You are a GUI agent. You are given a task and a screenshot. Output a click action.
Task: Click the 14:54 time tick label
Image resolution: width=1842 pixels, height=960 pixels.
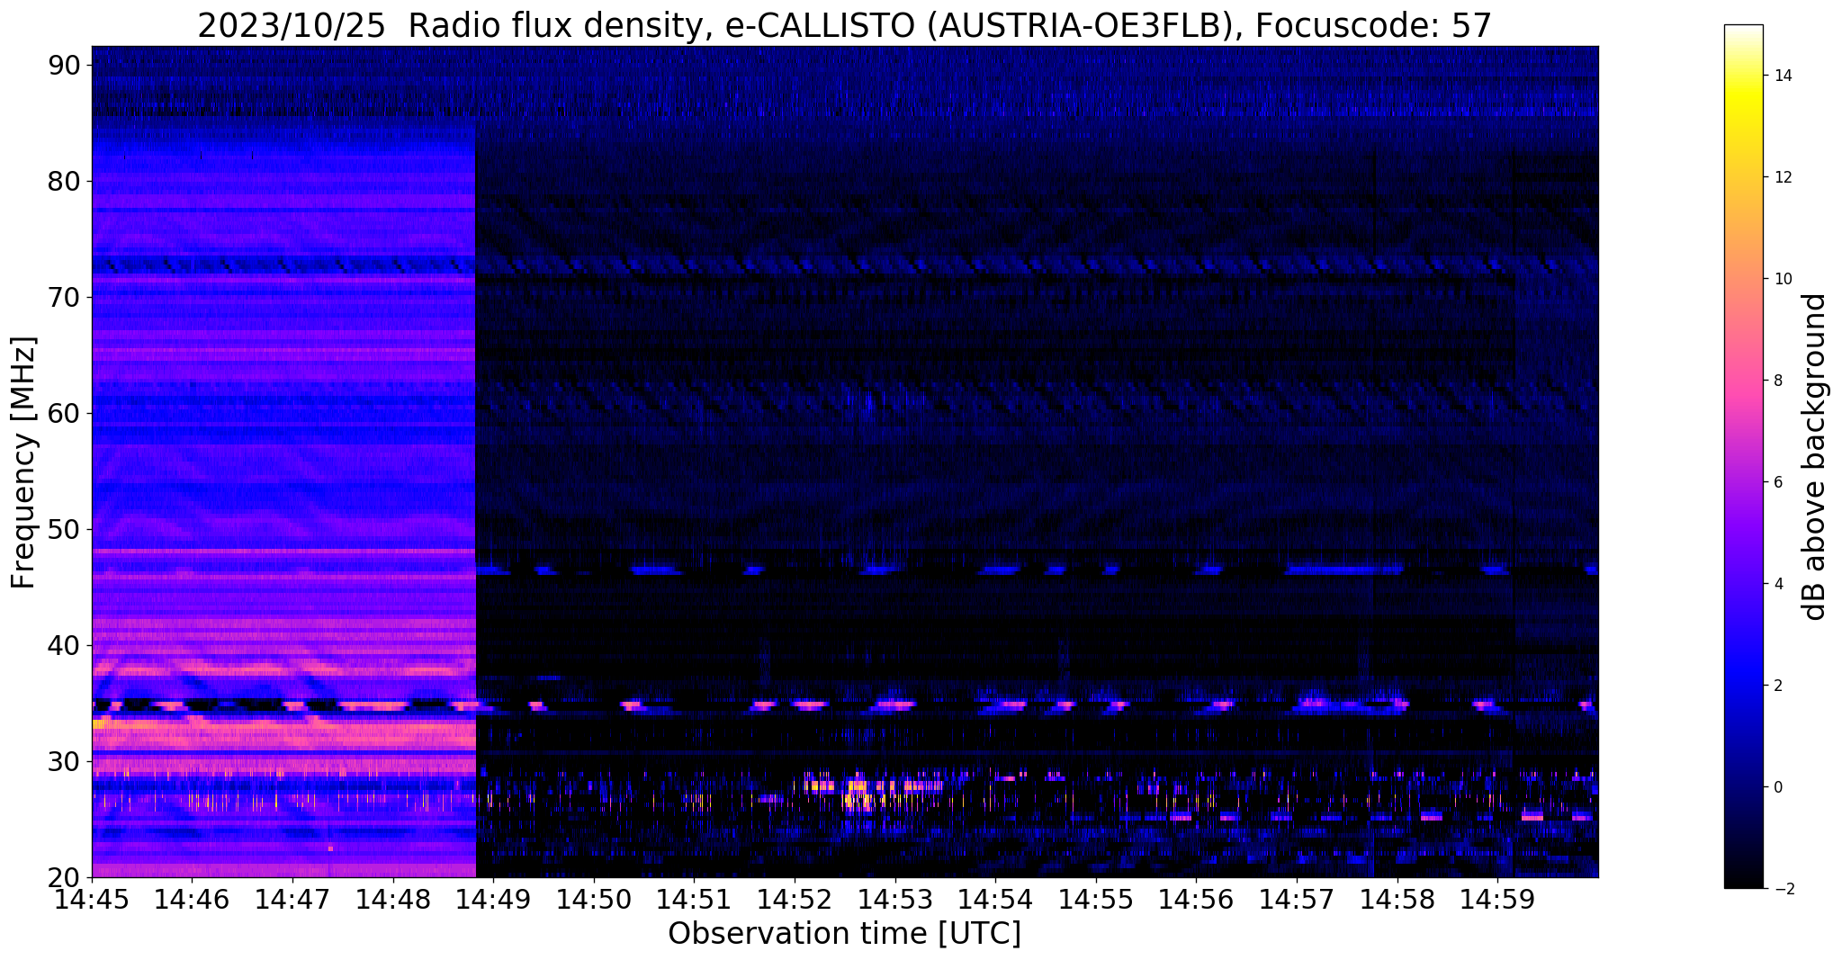pos(995,899)
